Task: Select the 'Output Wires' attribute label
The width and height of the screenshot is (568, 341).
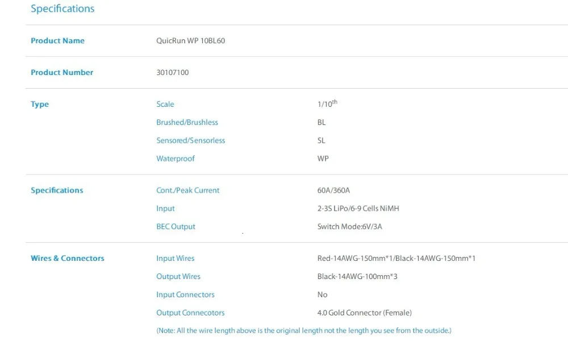Action: click(x=178, y=277)
